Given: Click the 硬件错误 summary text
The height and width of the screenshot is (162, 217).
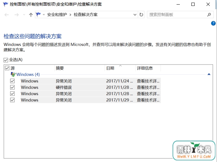Looking at the screenshot, I should [64, 87].
